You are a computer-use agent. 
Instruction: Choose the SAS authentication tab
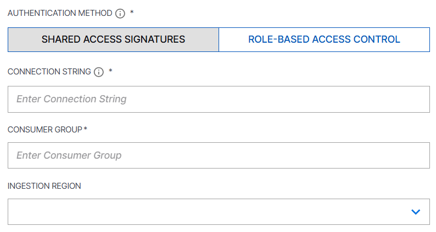tap(114, 39)
